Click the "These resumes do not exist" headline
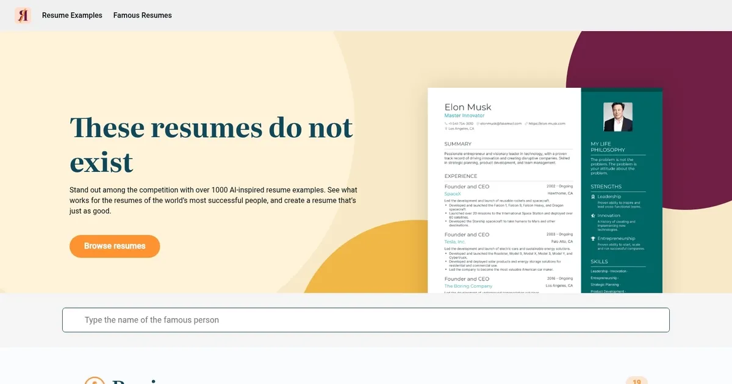 [x=212, y=144]
